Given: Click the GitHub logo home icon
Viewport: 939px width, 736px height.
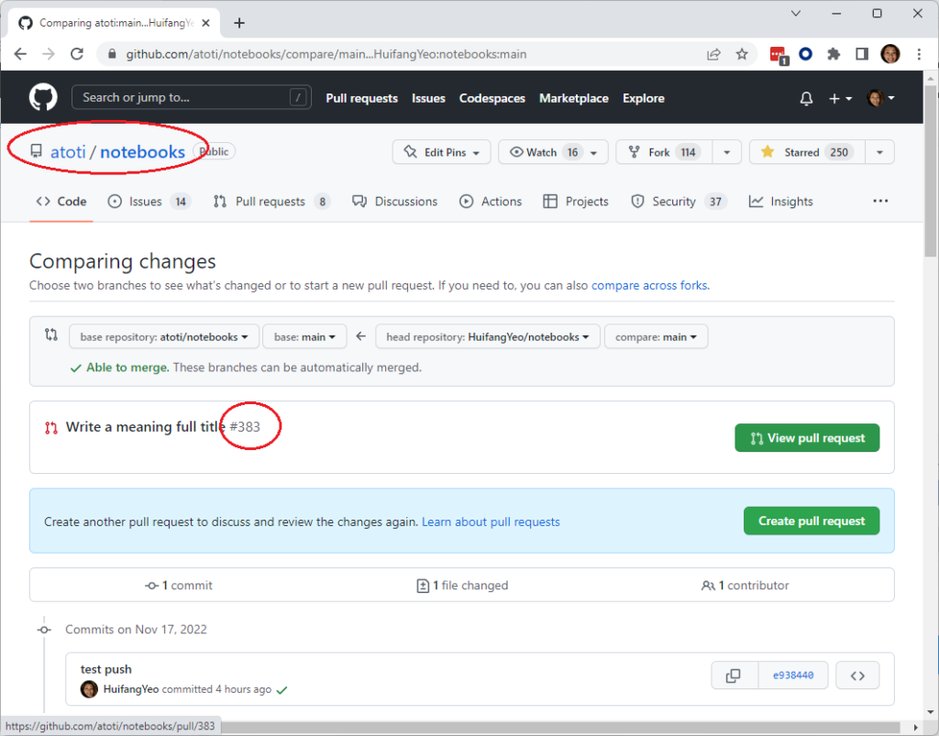Looking at the screenshot, I should point(43,97).
